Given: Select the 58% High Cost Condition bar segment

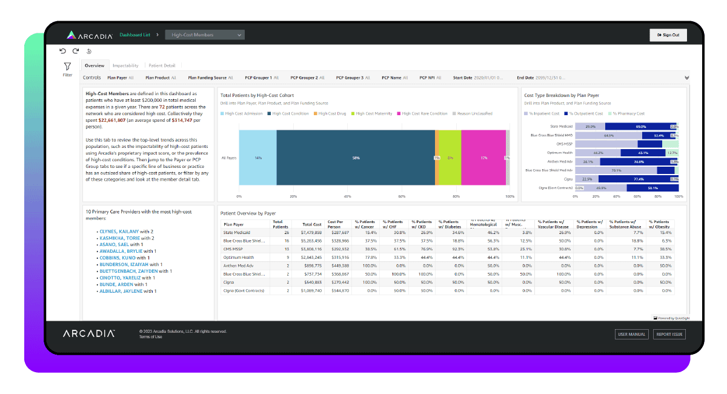Looking at the screenshot, I should pyautogui.click(x=356, y=158).
